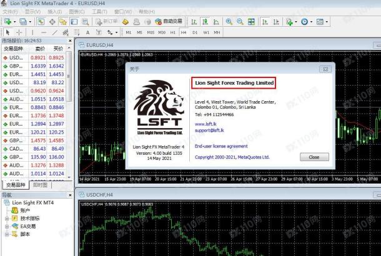Open a new chart with the toolbar icon
Screen dimensions: 381x256
click(7, 22)
